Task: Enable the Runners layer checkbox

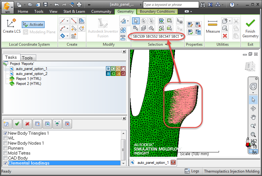Action: [x=6, y=148]
